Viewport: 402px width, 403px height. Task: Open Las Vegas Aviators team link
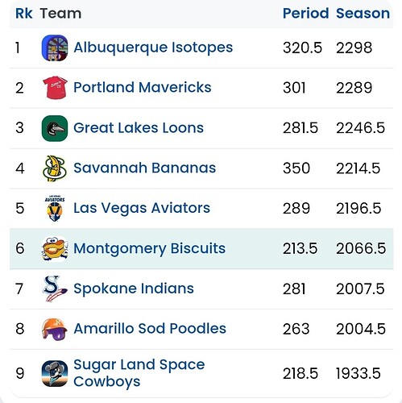(142, 208)
